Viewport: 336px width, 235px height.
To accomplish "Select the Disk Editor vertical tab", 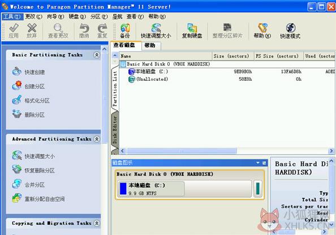I will 115,130.
